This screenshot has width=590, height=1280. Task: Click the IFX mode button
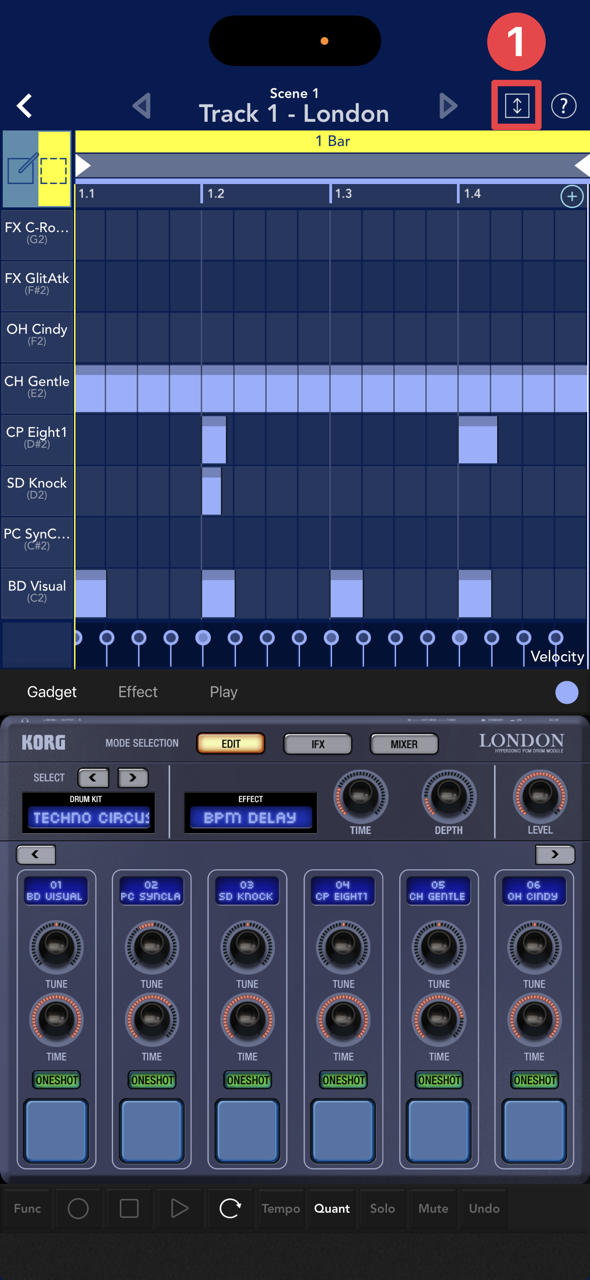click(x=317, y=744)
